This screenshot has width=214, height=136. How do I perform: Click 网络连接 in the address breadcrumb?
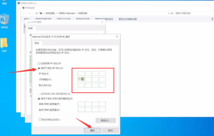click(82, 13)
